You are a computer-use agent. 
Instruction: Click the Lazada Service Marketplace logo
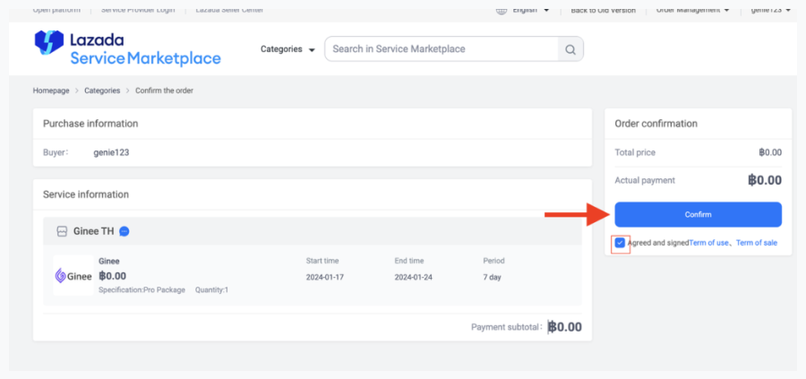point(127,48)
